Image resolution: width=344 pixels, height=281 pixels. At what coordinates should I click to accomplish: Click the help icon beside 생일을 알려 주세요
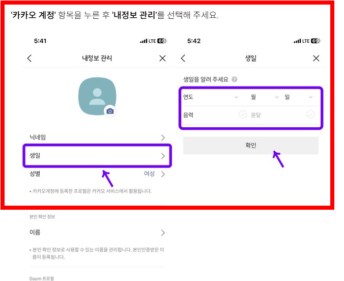pos(234,79)
